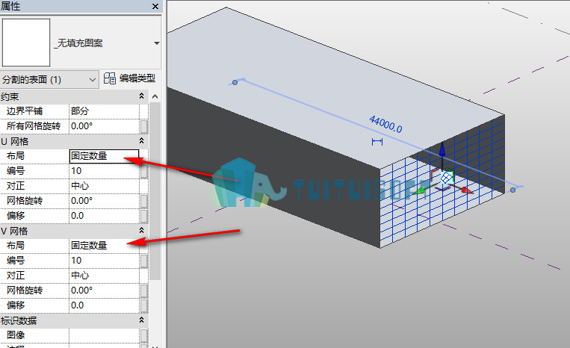Select the V 网格 对正 value 中心
The height and width of the screenshot is (348, 570).
tap(105, 276)
